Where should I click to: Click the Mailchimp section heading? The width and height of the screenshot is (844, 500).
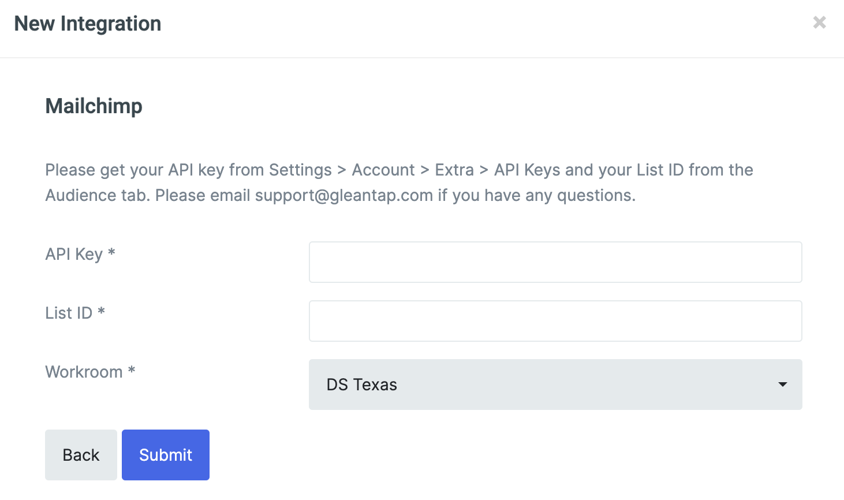pyautogui.click(x=94, y=106)
